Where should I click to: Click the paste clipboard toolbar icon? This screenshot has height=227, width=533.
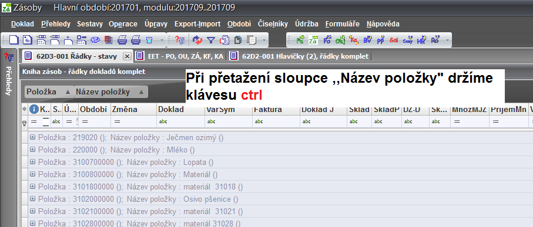(238, 40)
